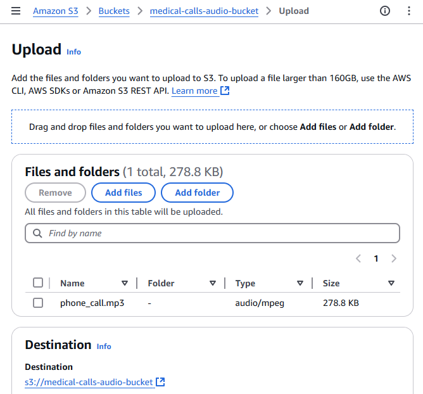Sort table by the Name column arrow
Image resolution: width=423 pixels, height=394 pixels.
125,283
